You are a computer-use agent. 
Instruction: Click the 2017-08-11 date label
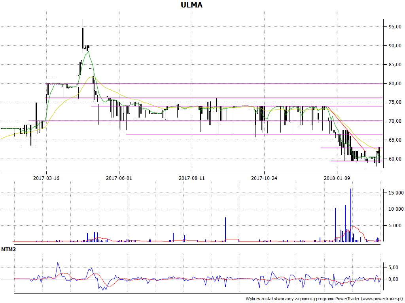pyautogui.click(x=192, y=178)
